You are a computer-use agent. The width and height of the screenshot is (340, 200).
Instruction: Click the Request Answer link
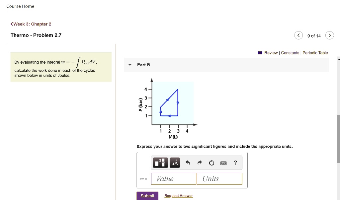tap(179, 196)
